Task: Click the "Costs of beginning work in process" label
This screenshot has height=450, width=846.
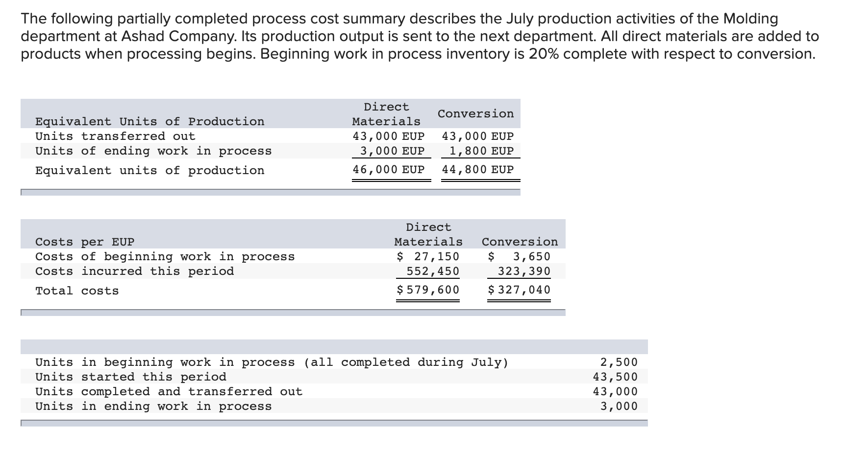Action: 165,256
